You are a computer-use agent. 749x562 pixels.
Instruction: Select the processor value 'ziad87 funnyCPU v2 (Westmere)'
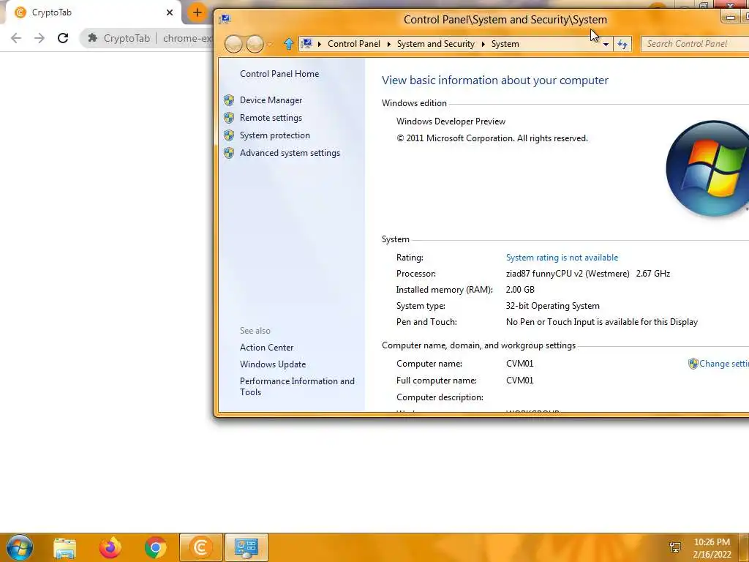click(568, 274)
